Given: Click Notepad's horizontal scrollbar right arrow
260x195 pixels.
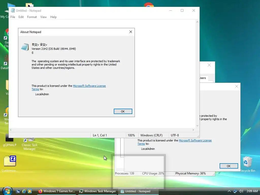Looking at the screenshot, I should coord(193,130).
